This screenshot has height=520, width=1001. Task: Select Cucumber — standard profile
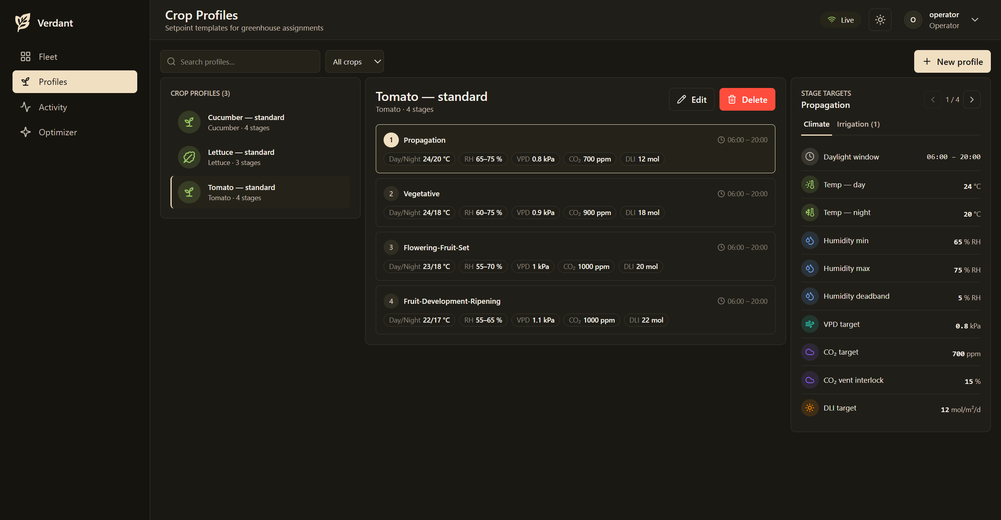260,122
